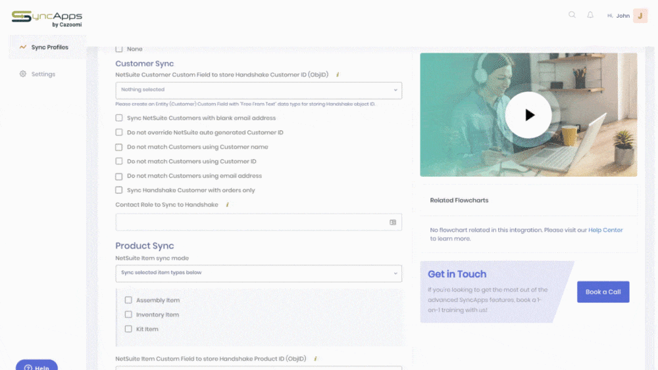
Task: Open the Help Center link
Action: [605, 230]
